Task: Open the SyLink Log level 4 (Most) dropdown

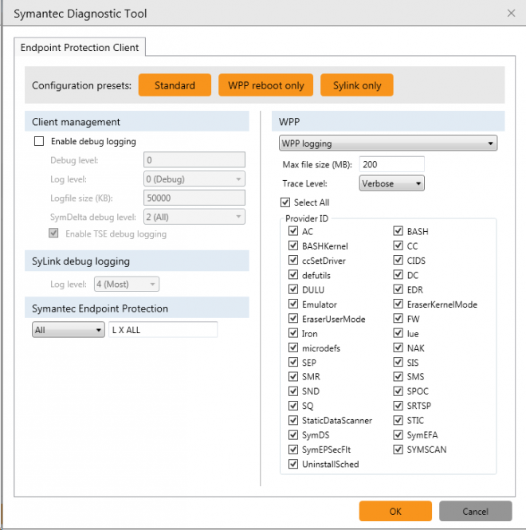Action: coord(127,284)
